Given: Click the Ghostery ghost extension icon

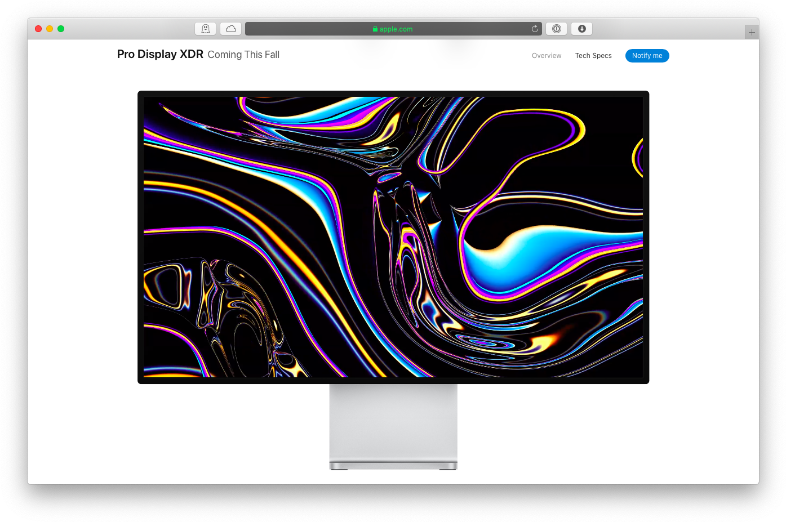Looking at the screenshot, I should 206,29.
